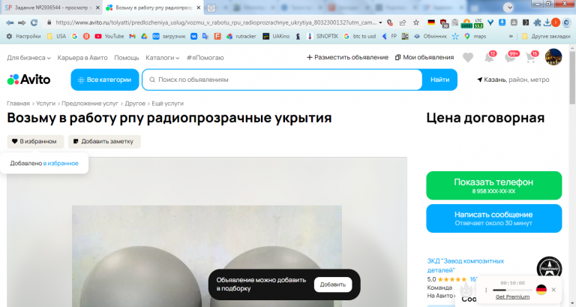Open the LTC price extension icon

point(478,23)
